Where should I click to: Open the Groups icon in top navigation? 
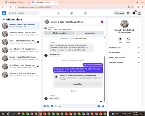point(85,13)
